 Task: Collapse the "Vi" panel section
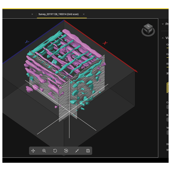coord(163,38)
